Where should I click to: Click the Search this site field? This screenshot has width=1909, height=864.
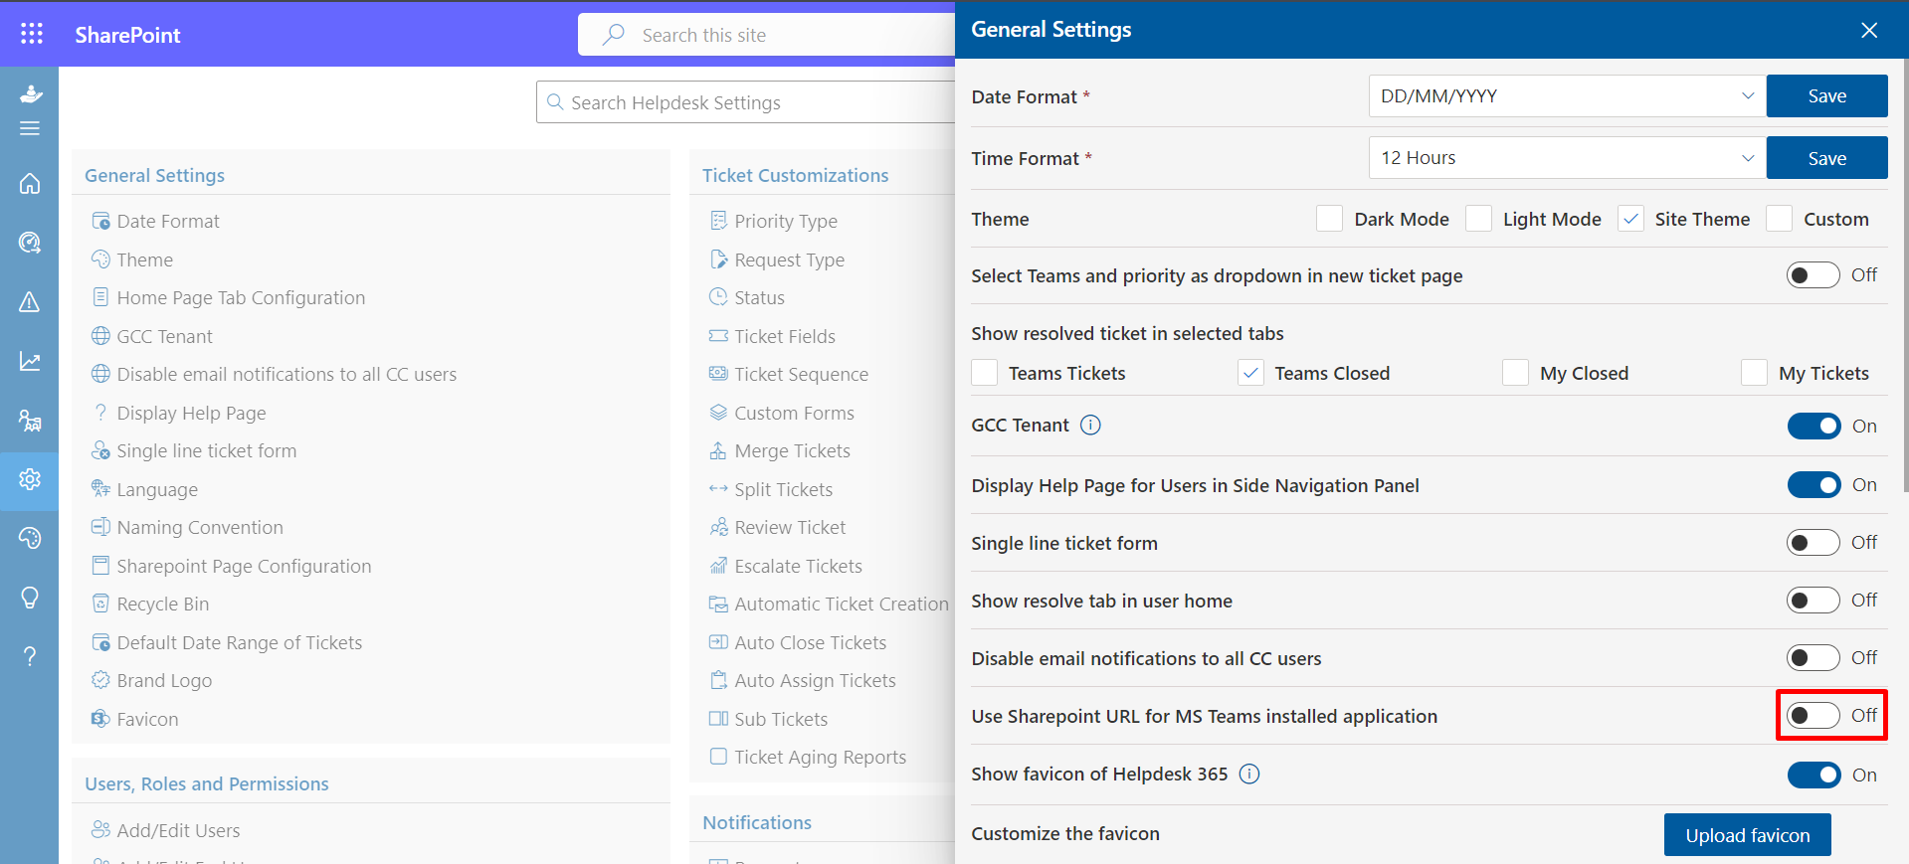[766, 35]
